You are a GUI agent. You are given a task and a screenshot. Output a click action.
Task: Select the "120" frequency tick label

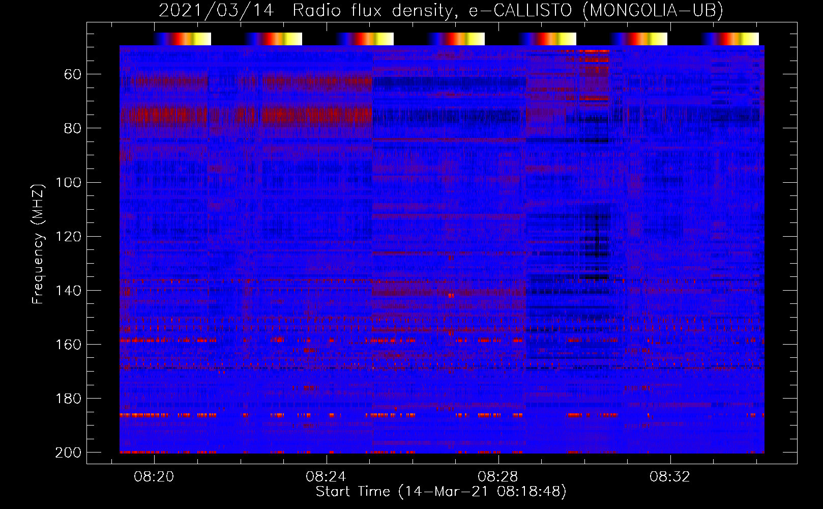tap(69, 236)
